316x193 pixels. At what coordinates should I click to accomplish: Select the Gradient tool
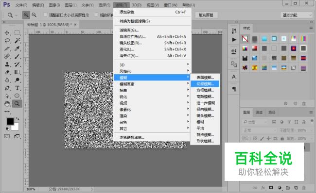click(17, 72)
